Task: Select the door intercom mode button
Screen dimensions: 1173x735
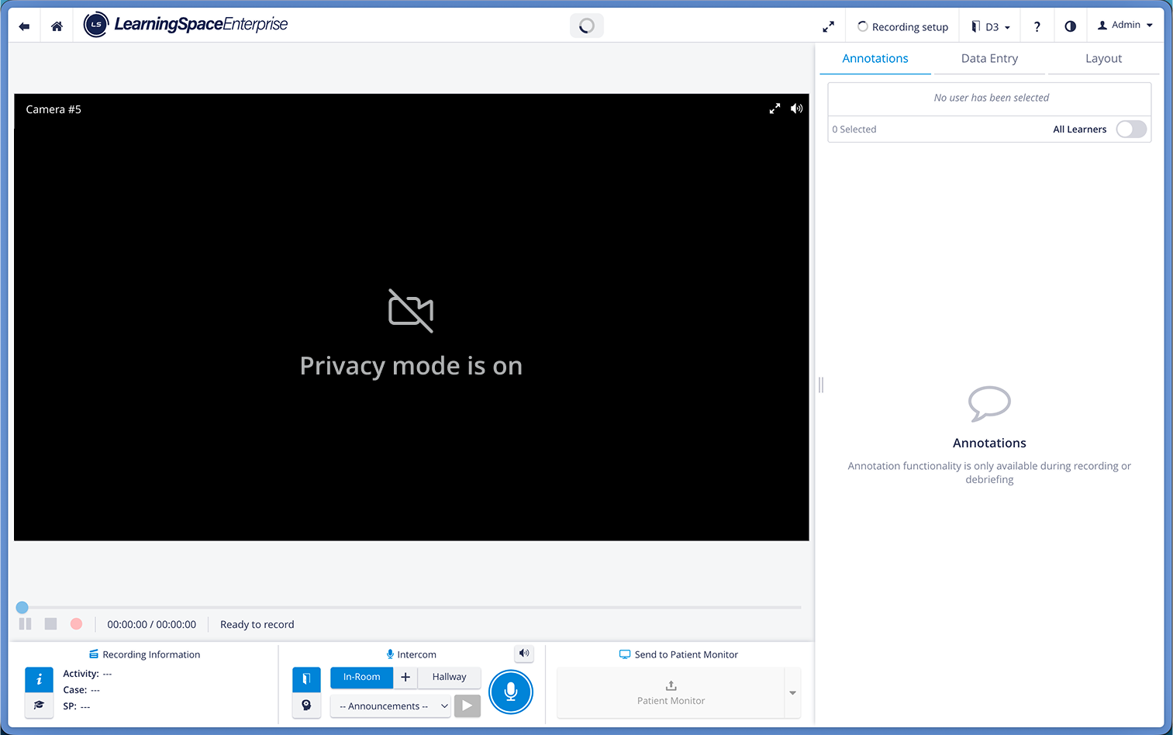Action: pyautogui.click(x=306, y=679)
